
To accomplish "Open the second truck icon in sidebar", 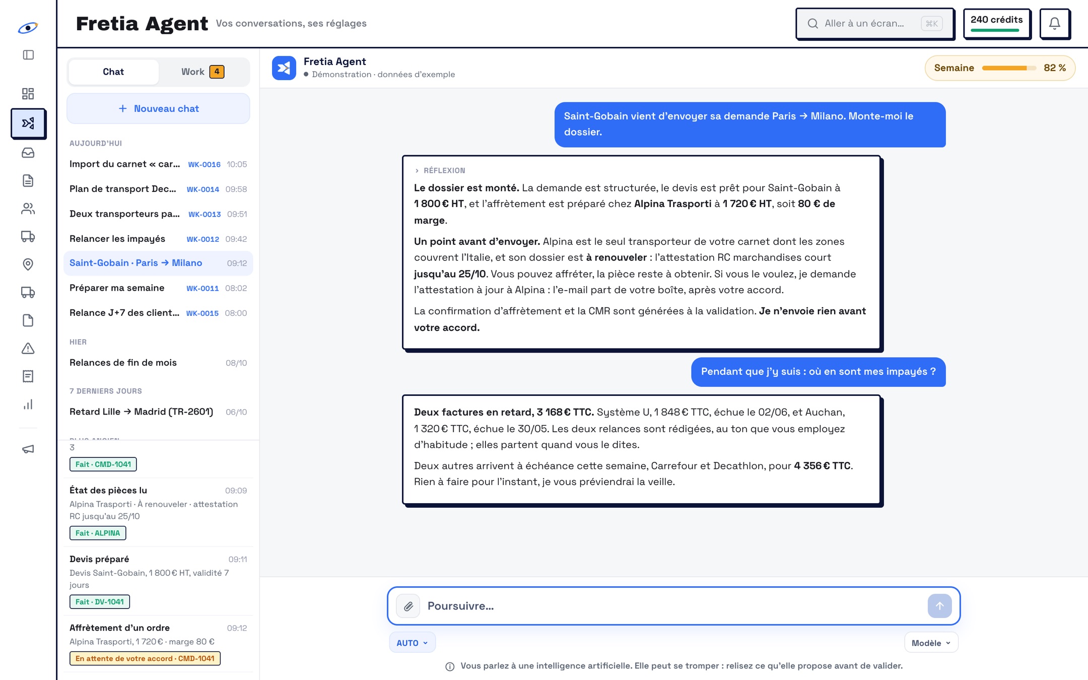I will pos(28,292).
